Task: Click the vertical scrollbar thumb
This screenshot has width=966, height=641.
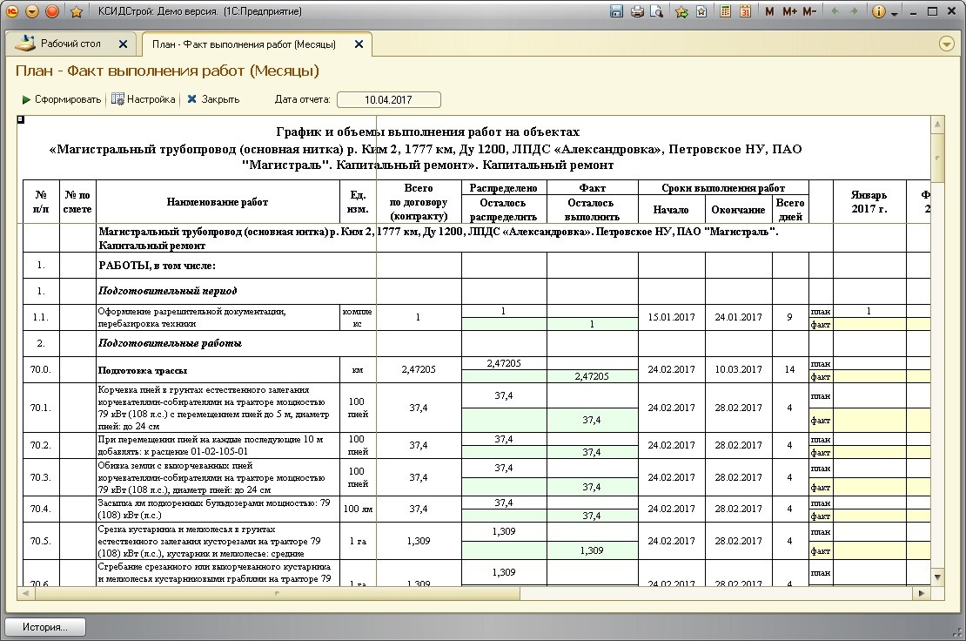Action: (x=937, y=157)
